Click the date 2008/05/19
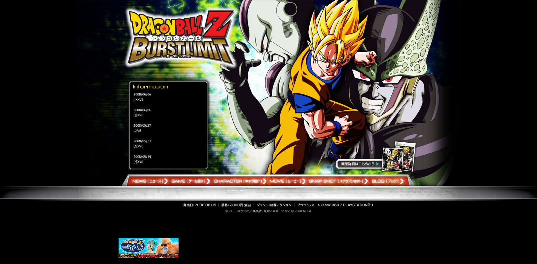This screenshot has width=537, height=264. 142,157
